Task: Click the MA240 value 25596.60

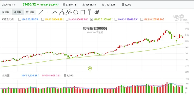Action: click(x=157, y=19)
